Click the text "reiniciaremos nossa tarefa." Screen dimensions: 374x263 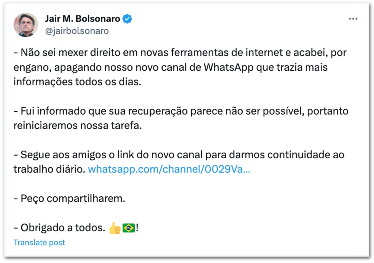(77, 125)
